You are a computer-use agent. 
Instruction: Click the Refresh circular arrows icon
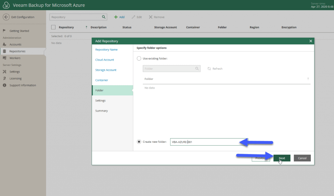click(209, 69)
